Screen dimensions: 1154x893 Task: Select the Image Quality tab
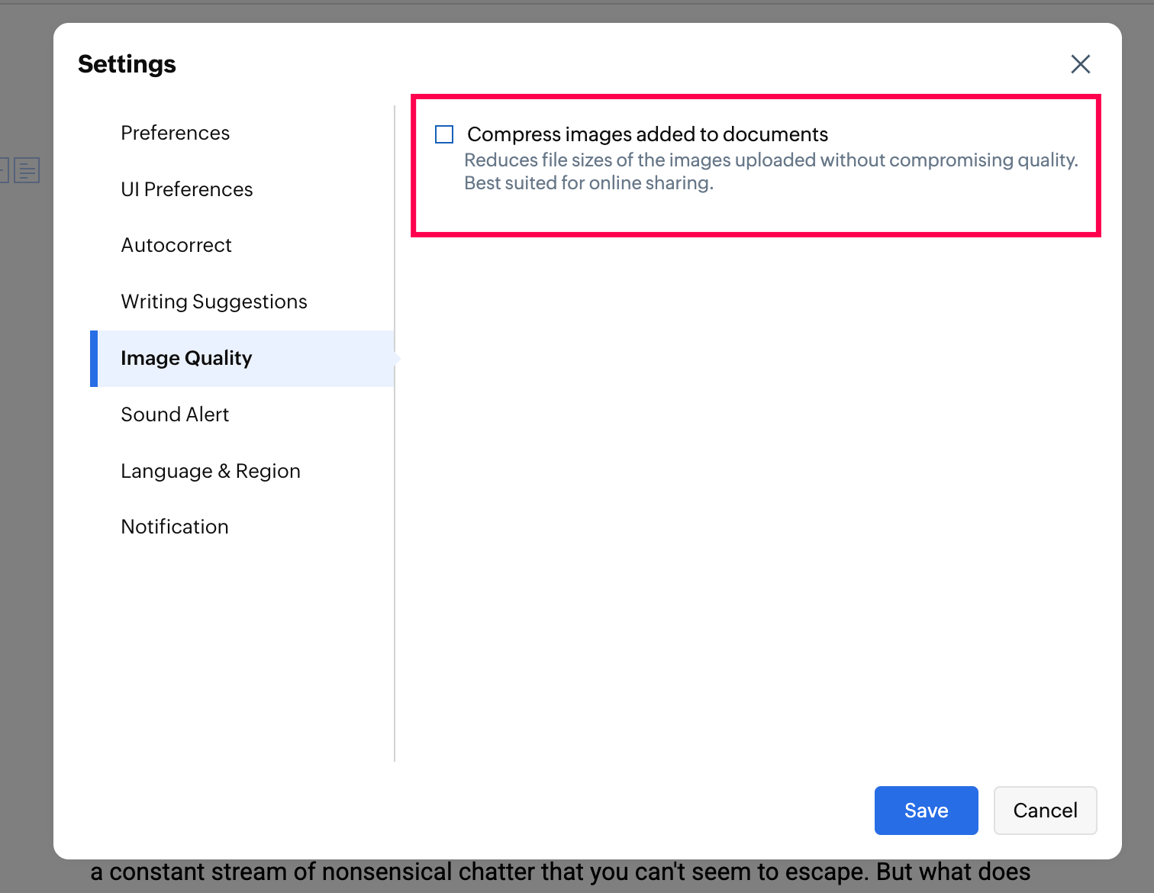click(x=186, y=358)
